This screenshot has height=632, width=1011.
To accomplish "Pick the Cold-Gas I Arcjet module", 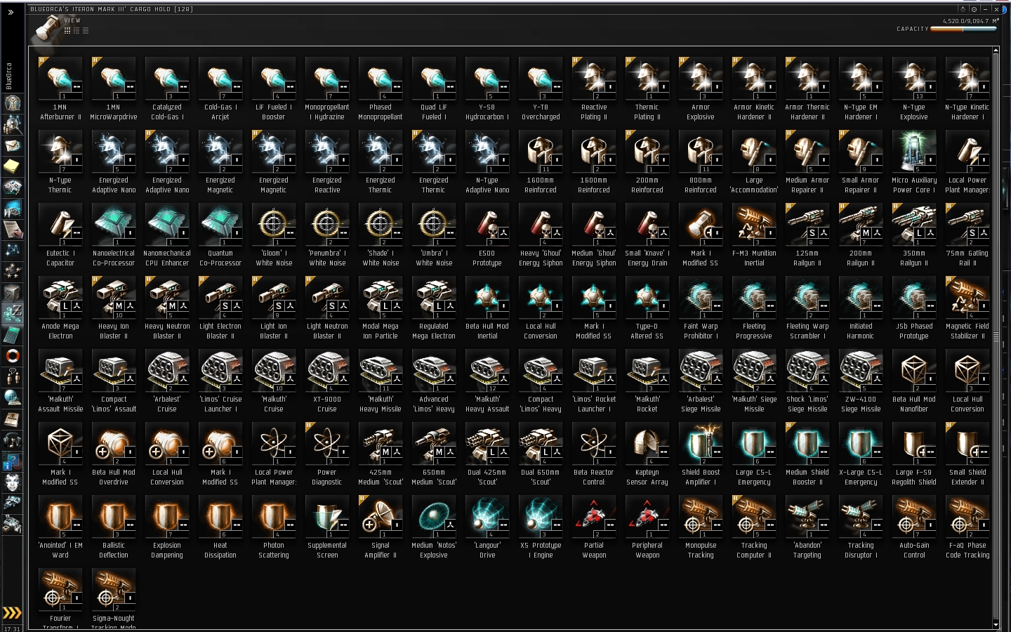I will (220, 89).
